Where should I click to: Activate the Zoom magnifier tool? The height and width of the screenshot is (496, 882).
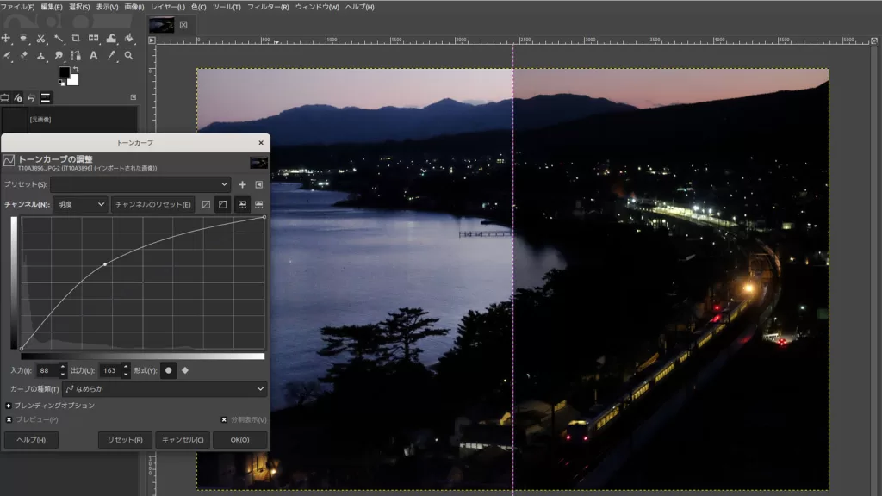point(128,56)
